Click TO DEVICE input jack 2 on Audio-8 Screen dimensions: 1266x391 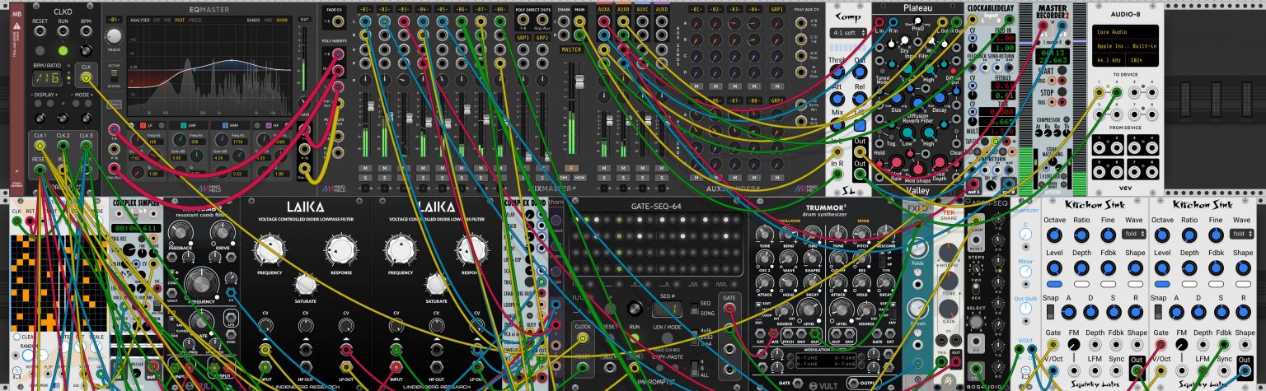point(1116,92)
